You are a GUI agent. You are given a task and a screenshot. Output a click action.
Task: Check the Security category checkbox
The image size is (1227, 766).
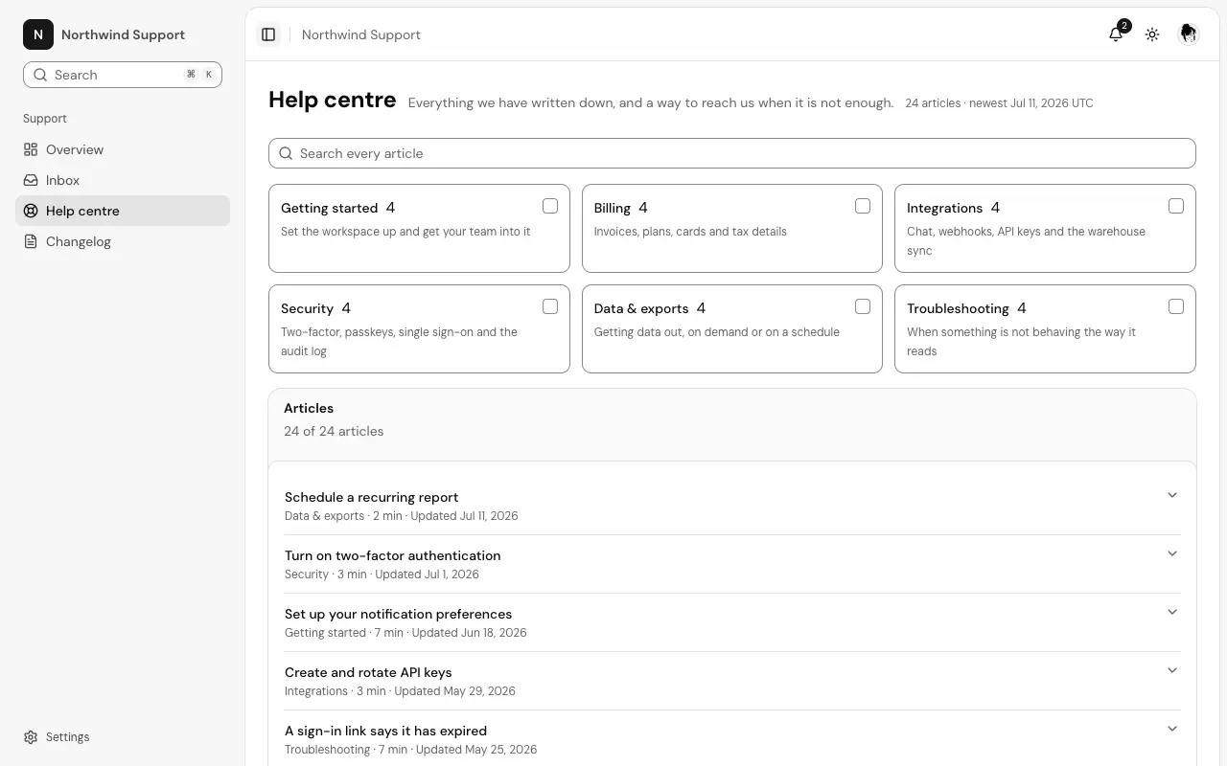coord(550,306)
